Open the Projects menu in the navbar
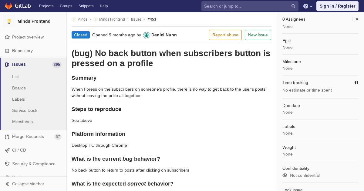Image resolution: width=364 pixels, height=191 pixels. coord(46,6)
